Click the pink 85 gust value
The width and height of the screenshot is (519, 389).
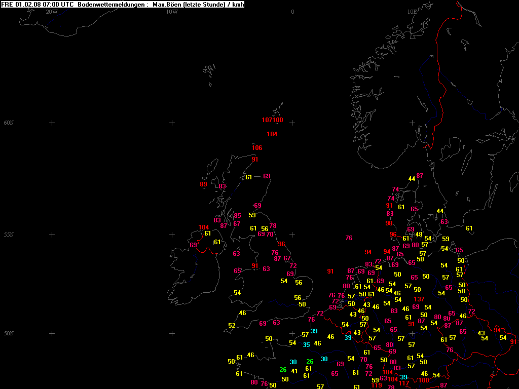click(237, 216)
